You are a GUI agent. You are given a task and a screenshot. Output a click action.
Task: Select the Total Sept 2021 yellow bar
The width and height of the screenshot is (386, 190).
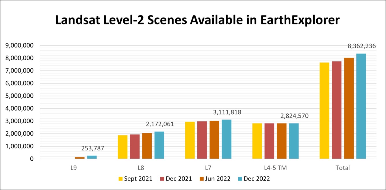(324, 111)
